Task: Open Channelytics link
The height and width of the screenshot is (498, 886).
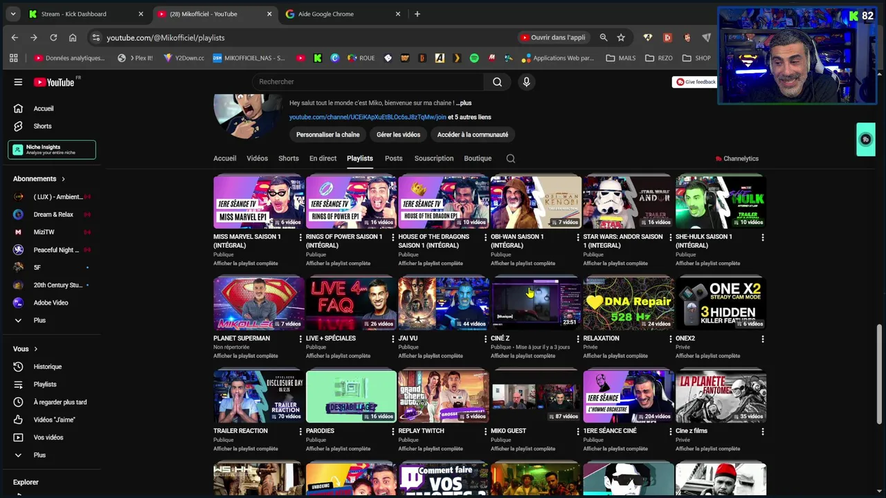Action: coord(737,158)
